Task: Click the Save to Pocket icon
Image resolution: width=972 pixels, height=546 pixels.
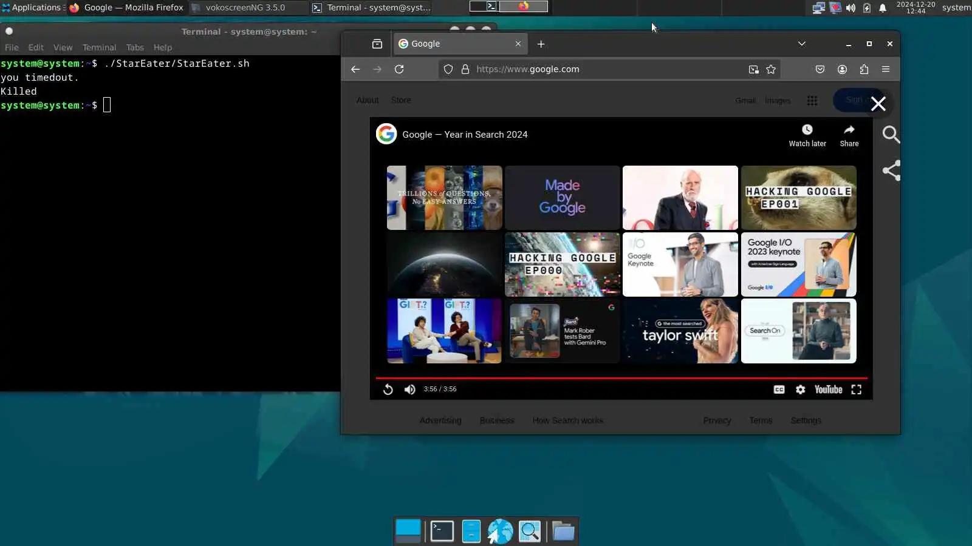Action: point(820,69)
